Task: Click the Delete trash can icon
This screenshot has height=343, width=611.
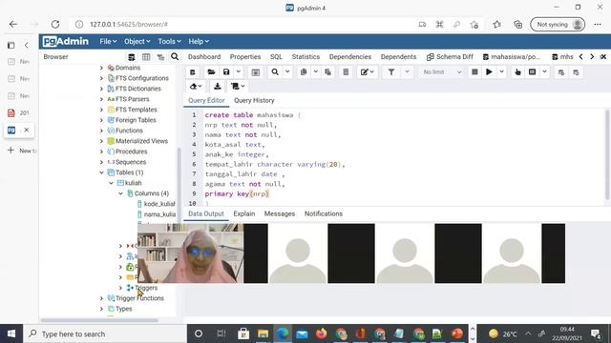Action: pos(346,72)
